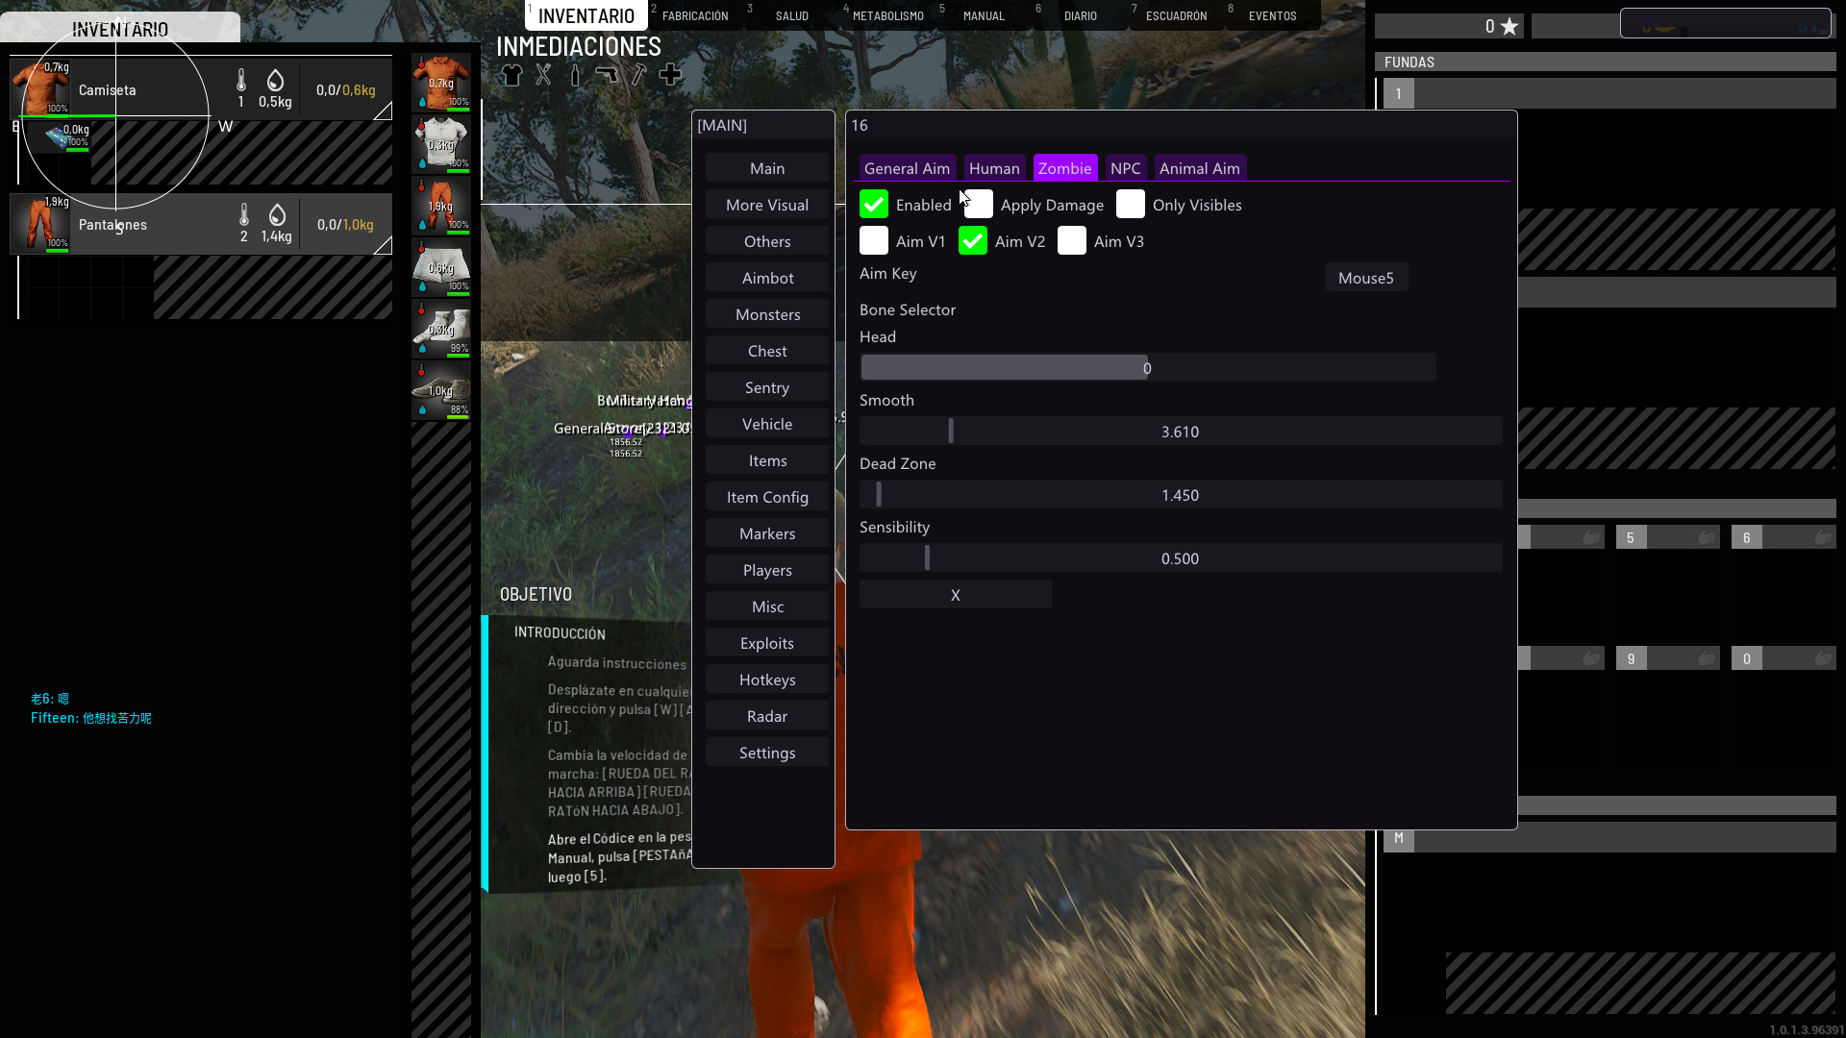The image size is (1846, 1038).
Task: Select the hammer tools filter icon
Action: [638, 75]
